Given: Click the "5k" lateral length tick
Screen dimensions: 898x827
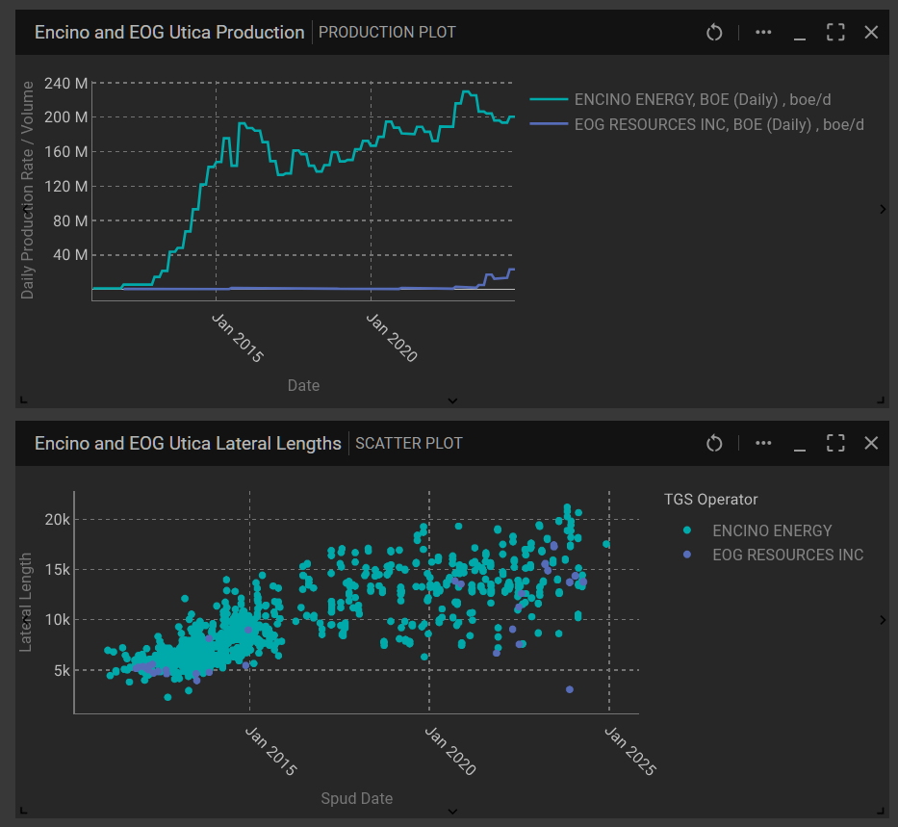Looking at the screenshot, I should pyautogui.click(x=62, y=670).
